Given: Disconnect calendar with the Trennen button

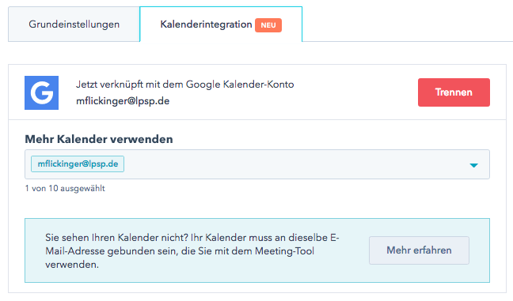Looking at the screenshot, I should [454, 92].
